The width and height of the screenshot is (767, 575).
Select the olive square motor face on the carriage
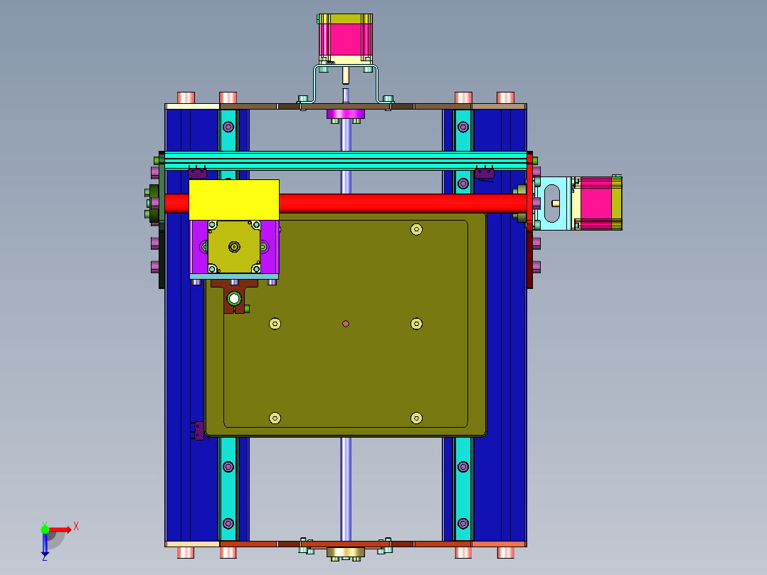pyautogui.click(x=234, y=247)
